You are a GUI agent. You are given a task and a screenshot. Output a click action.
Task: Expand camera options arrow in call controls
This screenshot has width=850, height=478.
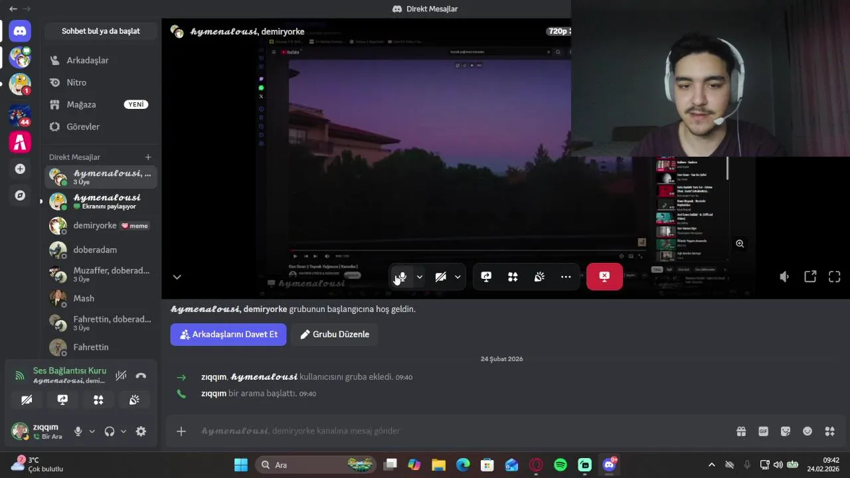pyautogui.click(x=458, y=277)
